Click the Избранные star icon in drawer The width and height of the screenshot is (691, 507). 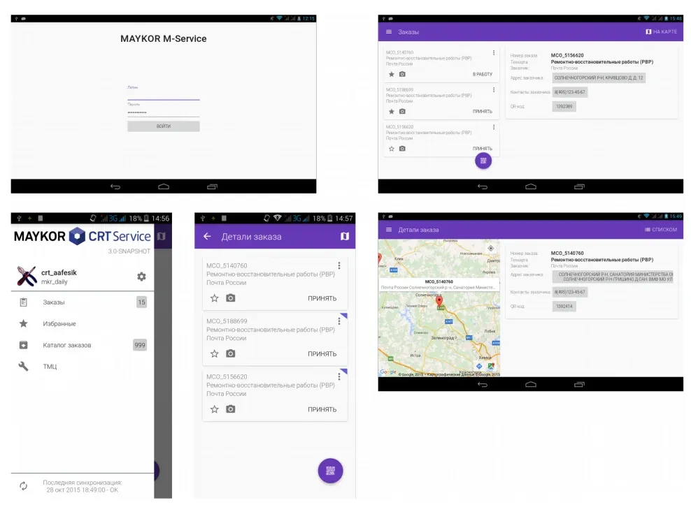(23, 323)
